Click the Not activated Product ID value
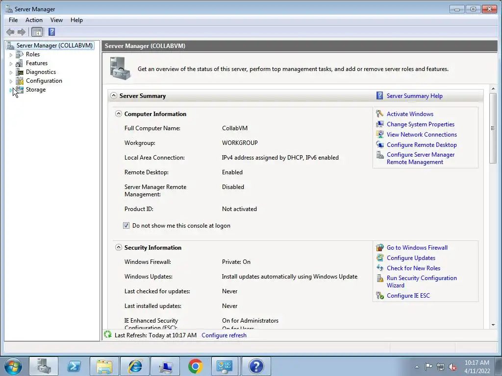 [239, 209]
